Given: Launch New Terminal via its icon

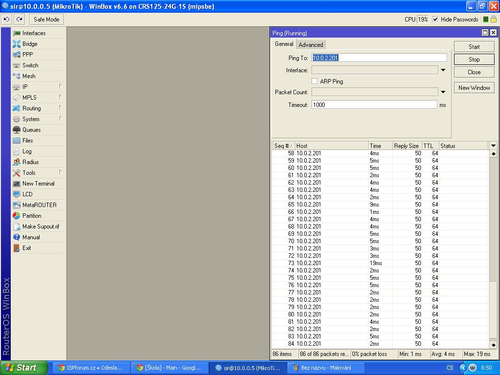Looking at the screenshot, I should 17,184.
